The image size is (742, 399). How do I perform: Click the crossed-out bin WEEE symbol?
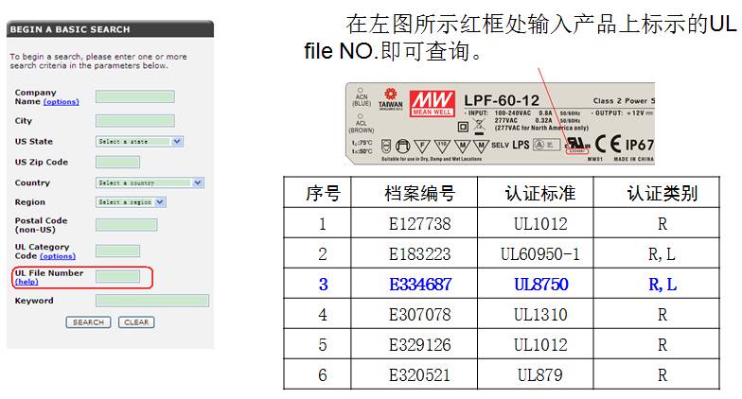[x=479, y=127]
